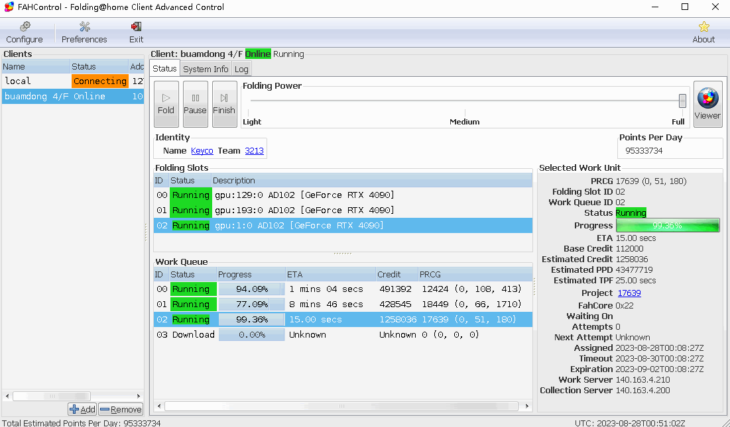Click the Clients list left scroll arrow
The width and height of the screenshot is (730, 427).
(7, 396)
